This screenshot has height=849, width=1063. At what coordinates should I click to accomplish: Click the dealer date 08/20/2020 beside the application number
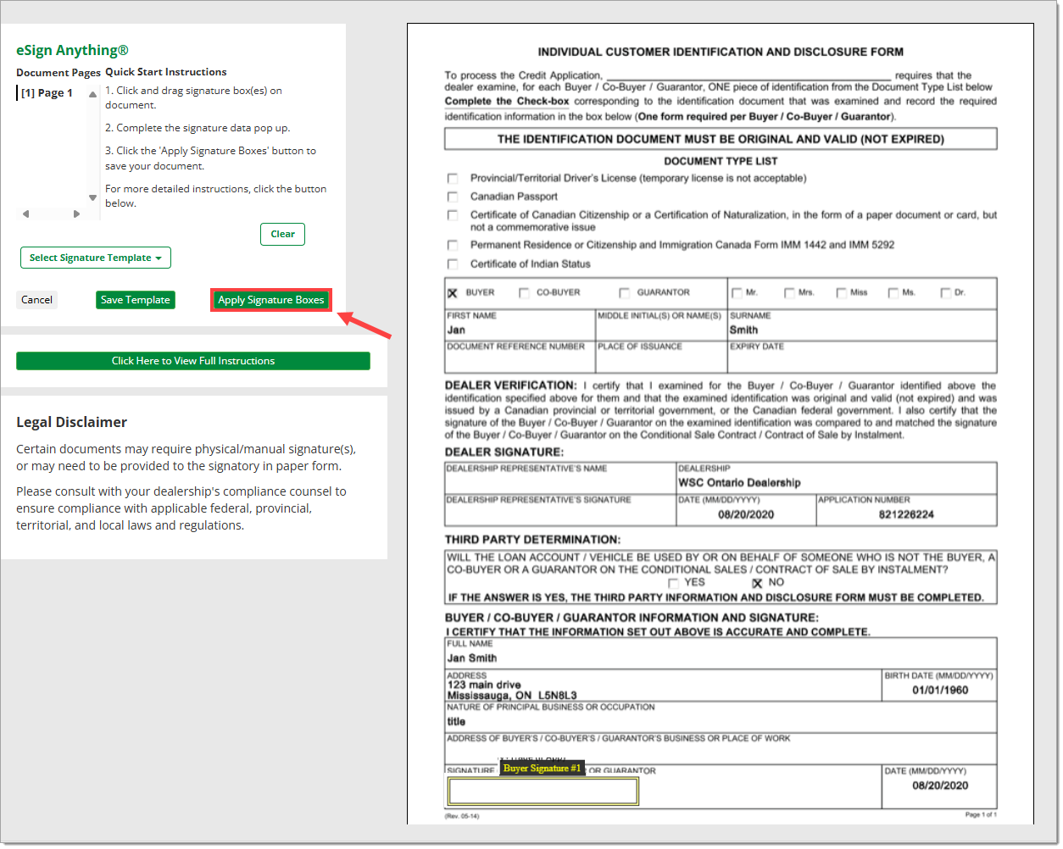[746, 514]
